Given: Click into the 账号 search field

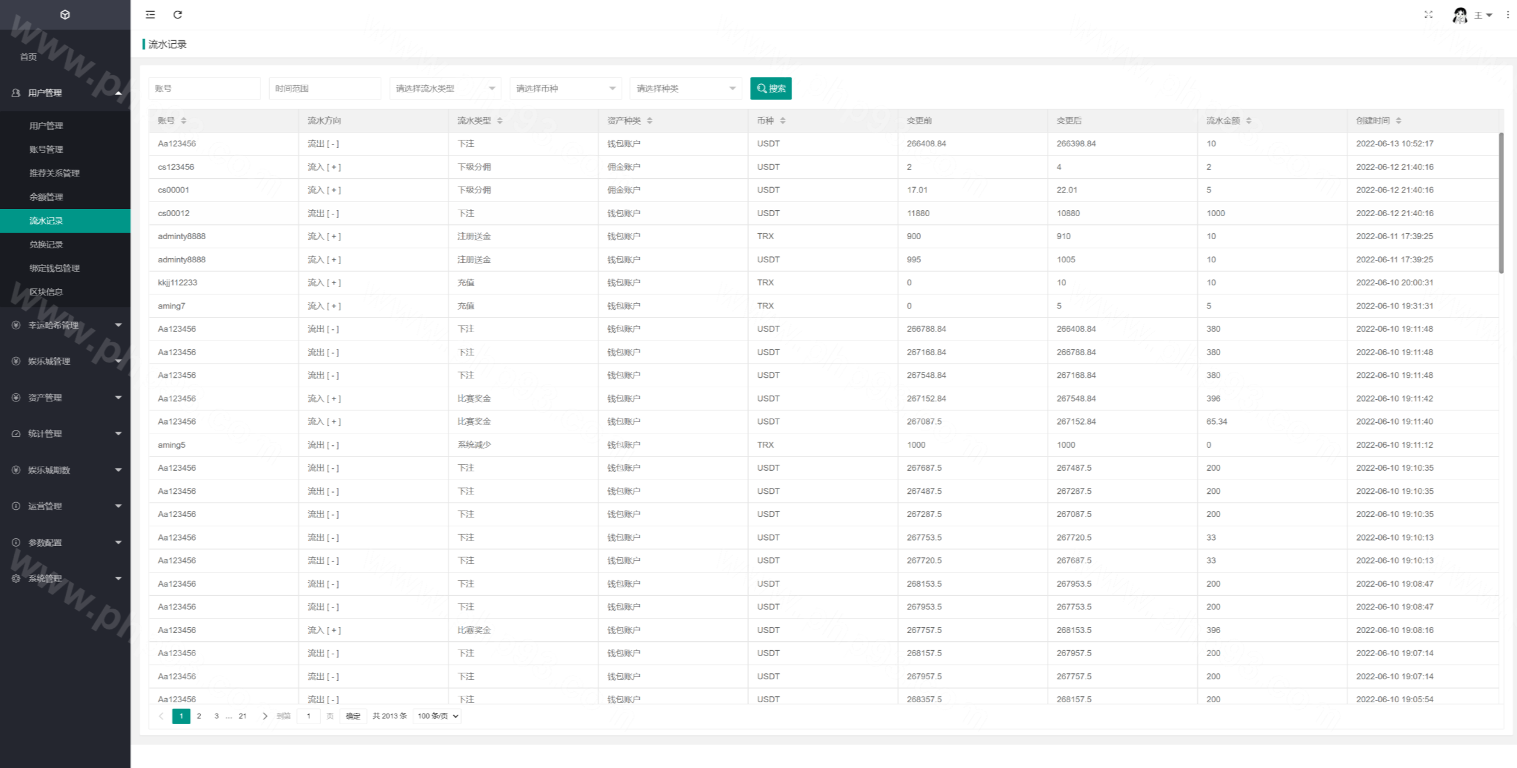Looking at the screenshot, I should [204, 89].
